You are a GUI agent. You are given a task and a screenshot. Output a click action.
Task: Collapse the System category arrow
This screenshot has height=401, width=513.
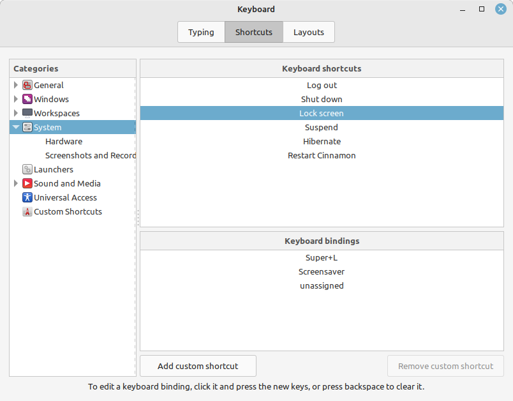(16, 127)
